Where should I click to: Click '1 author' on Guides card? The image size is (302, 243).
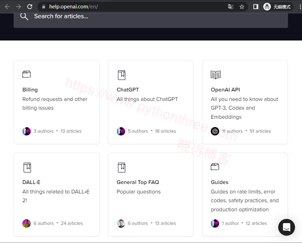pos(230,223)
